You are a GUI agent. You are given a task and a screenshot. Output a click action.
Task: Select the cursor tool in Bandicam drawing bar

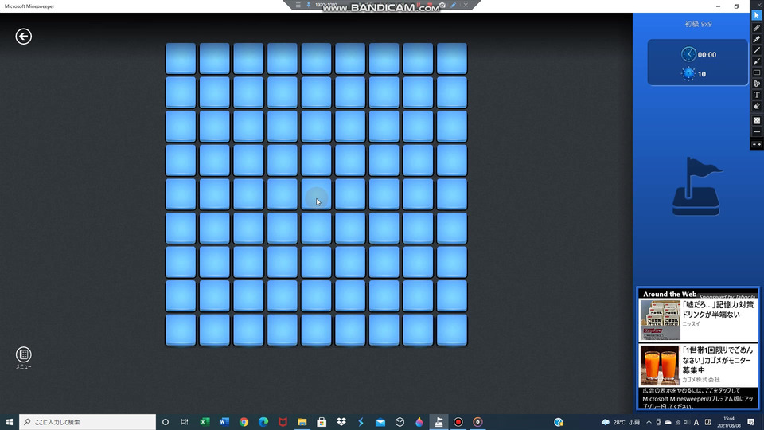757,16
